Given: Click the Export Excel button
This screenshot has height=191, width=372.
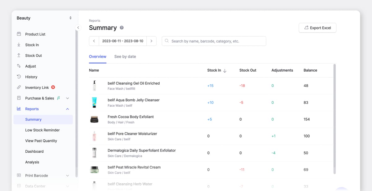Looking at the screenshot, I should click(317, 28).
